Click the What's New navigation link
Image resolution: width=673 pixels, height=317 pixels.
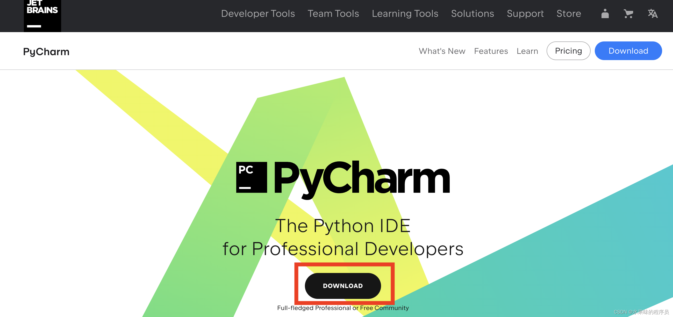point(442,51)
